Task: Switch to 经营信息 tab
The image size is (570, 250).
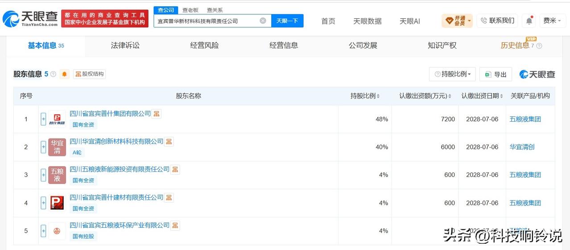Action: coord(284,45)
